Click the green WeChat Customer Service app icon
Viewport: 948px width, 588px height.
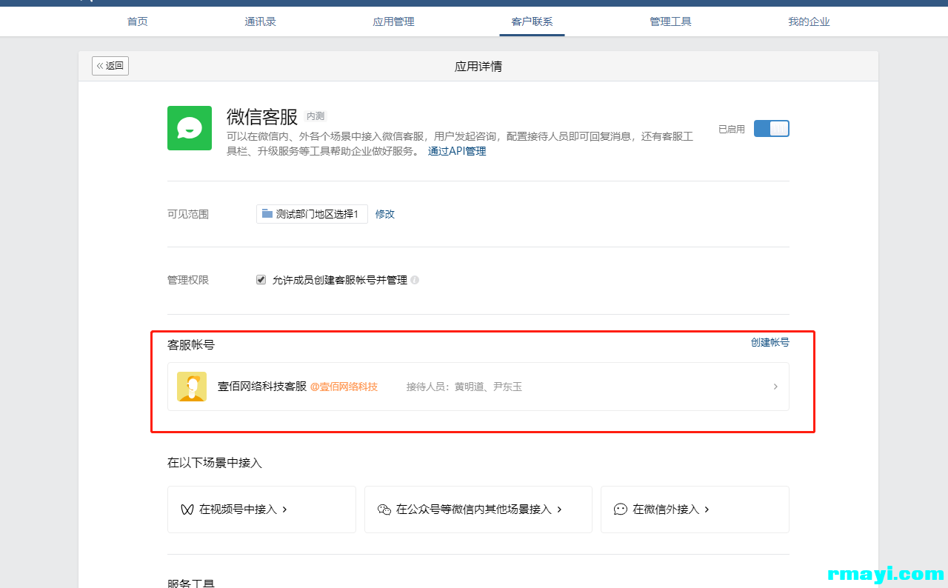[190, 128]
